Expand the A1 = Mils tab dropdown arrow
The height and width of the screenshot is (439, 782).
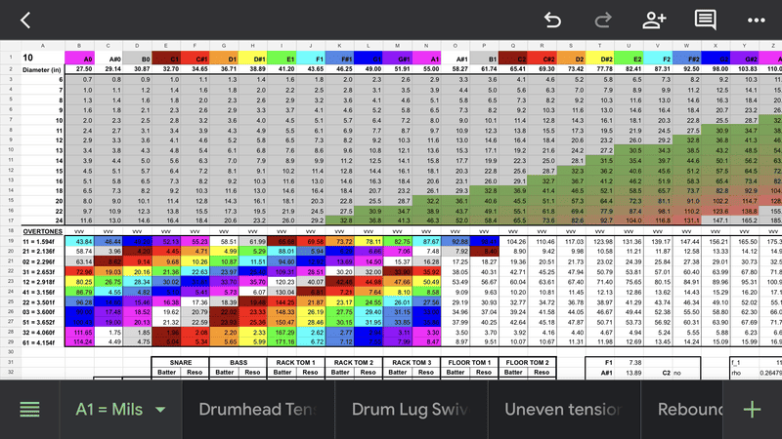click(x=160, y=410)
